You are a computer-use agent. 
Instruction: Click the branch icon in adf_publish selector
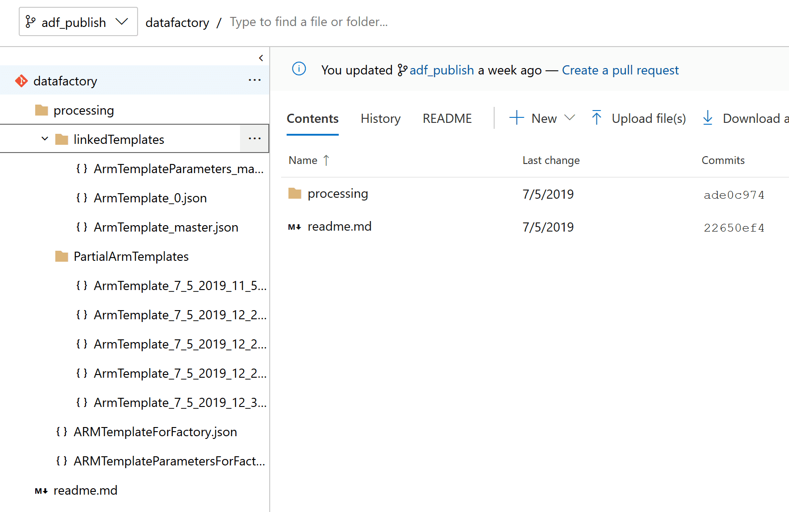coord(31,21)
